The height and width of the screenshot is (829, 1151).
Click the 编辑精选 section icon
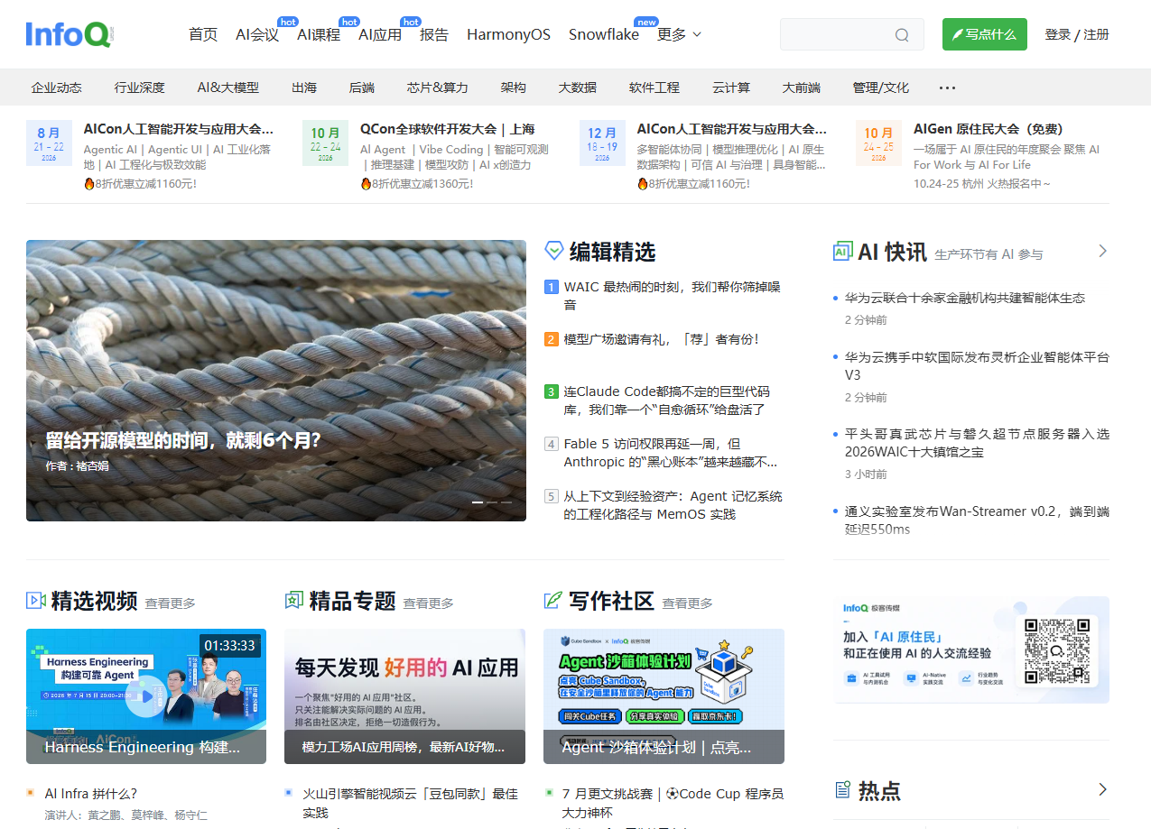554,251
